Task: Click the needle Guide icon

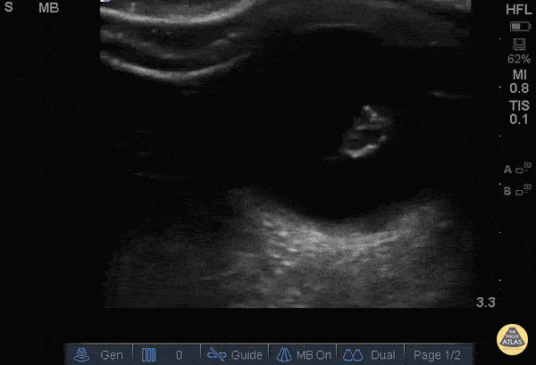Action: [215, 354]
